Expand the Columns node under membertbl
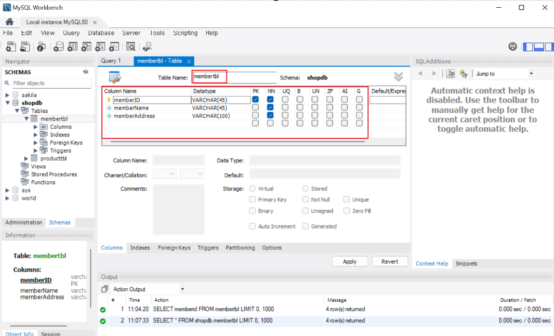Image resolution: width=554 pixels, height=336 pixels. 35,127
